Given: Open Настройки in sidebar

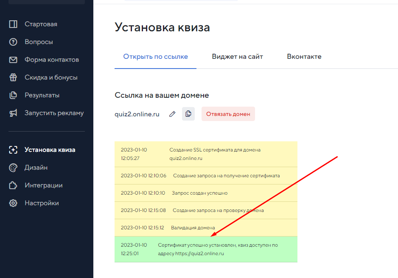Looking at the screenshot, I should (x=42, y=203).
